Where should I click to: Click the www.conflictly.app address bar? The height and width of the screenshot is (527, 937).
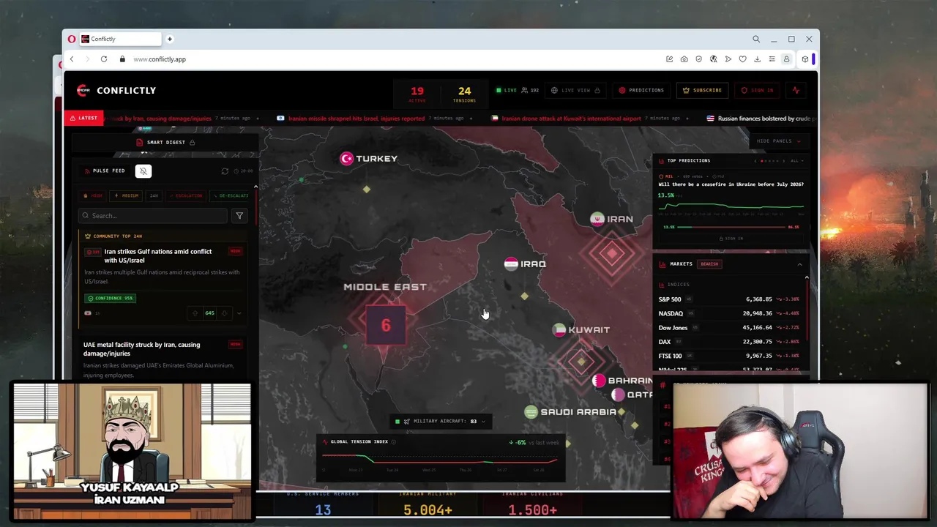pyautogui.click(x=160, y=59)
